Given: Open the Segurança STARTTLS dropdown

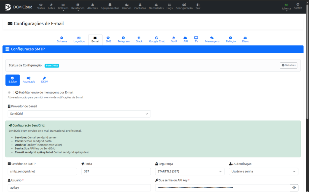Looking at the screenshot, I should pyautogui.click(x=190, y=172).
